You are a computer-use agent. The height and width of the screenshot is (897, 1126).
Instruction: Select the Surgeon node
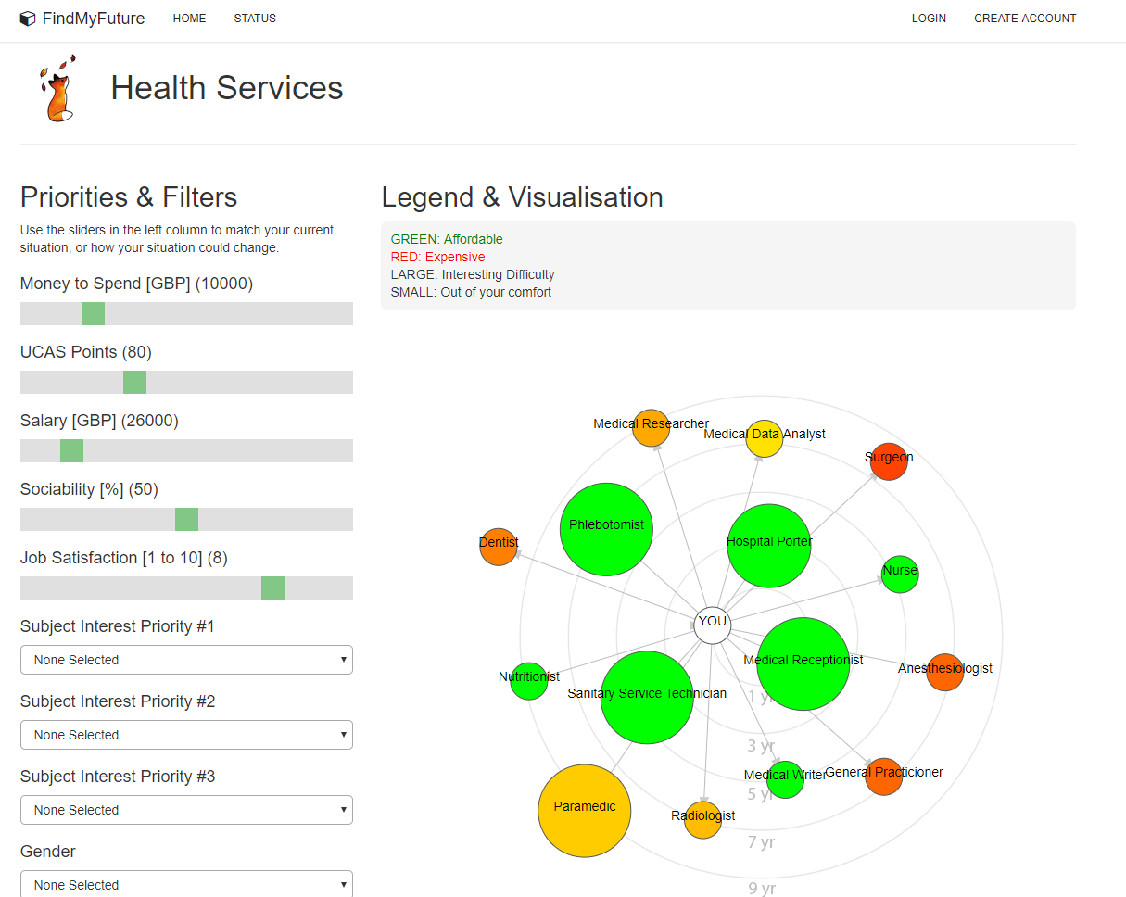(889, 461)
